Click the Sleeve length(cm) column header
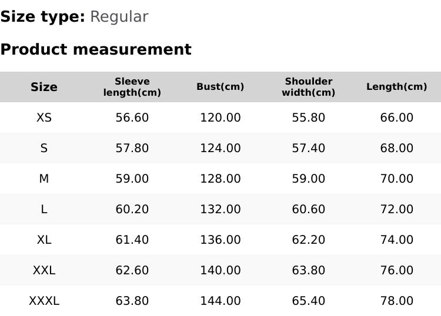 (132, 87)
